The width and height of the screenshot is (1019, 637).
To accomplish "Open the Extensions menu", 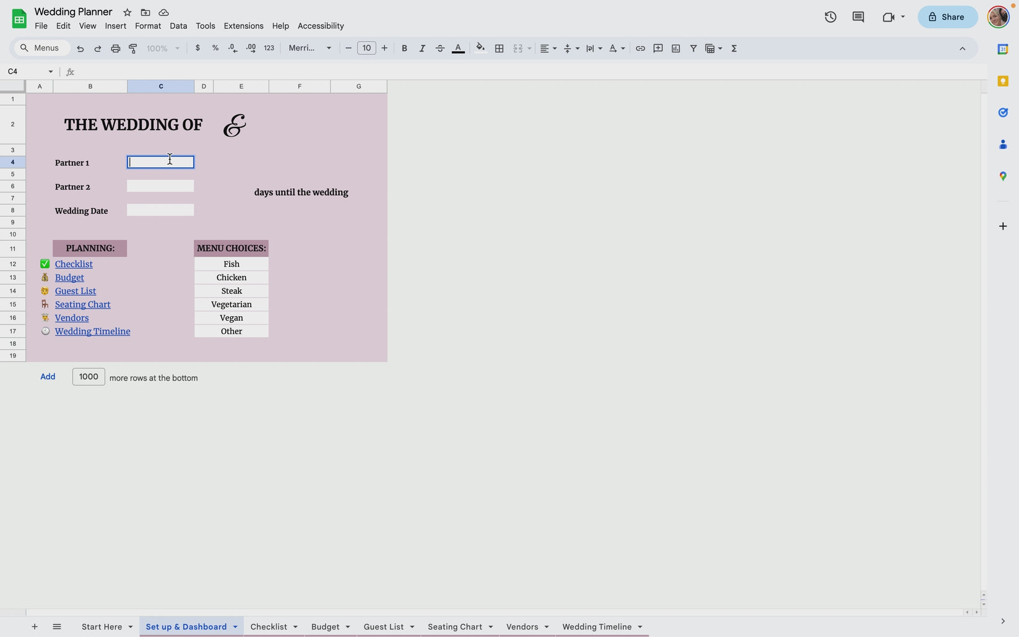I will tap(243, 26).
